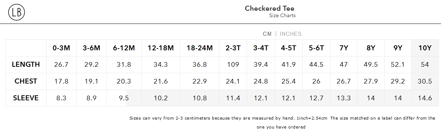Select the 6-12M size column header
Viewport: 441px width, 136px height.
(x=124, y=48)
